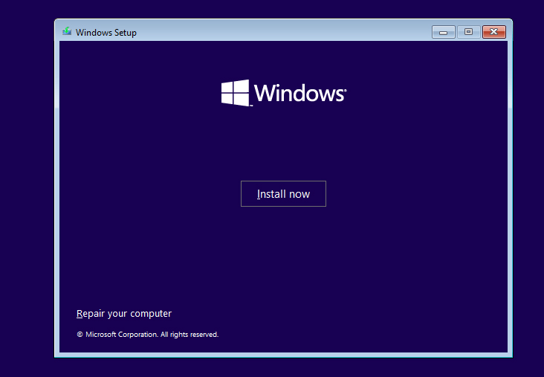Click the Windows Setup title bar icon
This screenshot has height=377, width=544.
pyautogui.click(x=67, y=31)
